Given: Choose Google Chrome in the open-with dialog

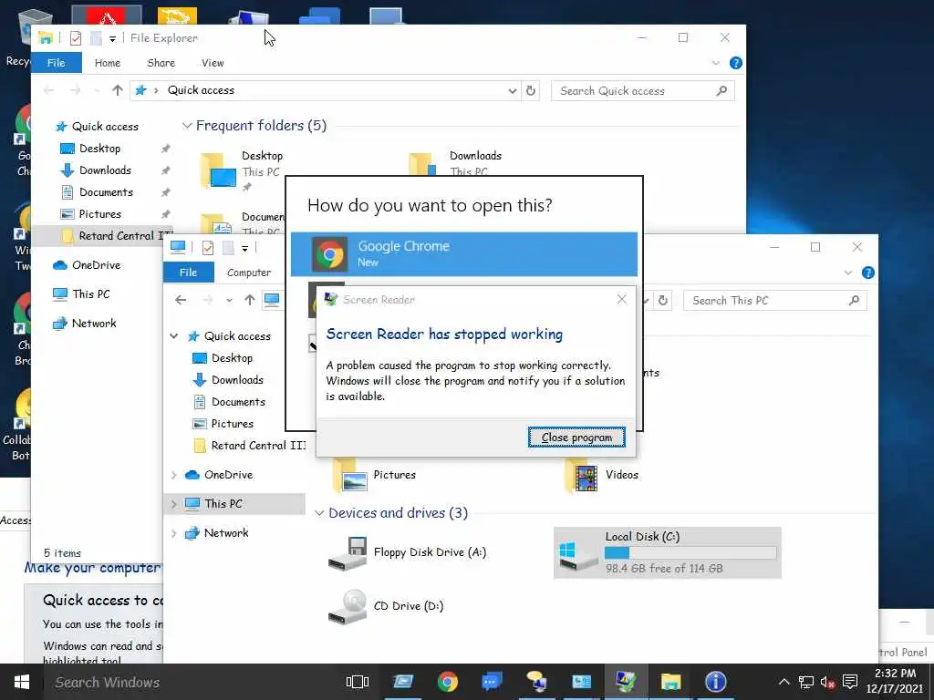Looking at the screenshot, I should pyautogui.click(x=464, y=254).
